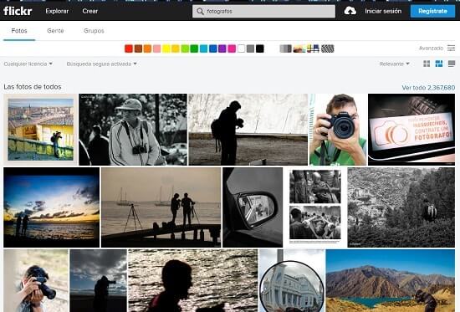Open circular white building photo

click(292, 280)
